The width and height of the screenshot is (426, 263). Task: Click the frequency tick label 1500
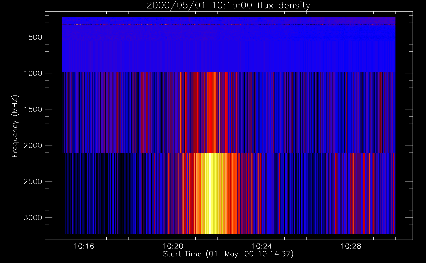33,109
